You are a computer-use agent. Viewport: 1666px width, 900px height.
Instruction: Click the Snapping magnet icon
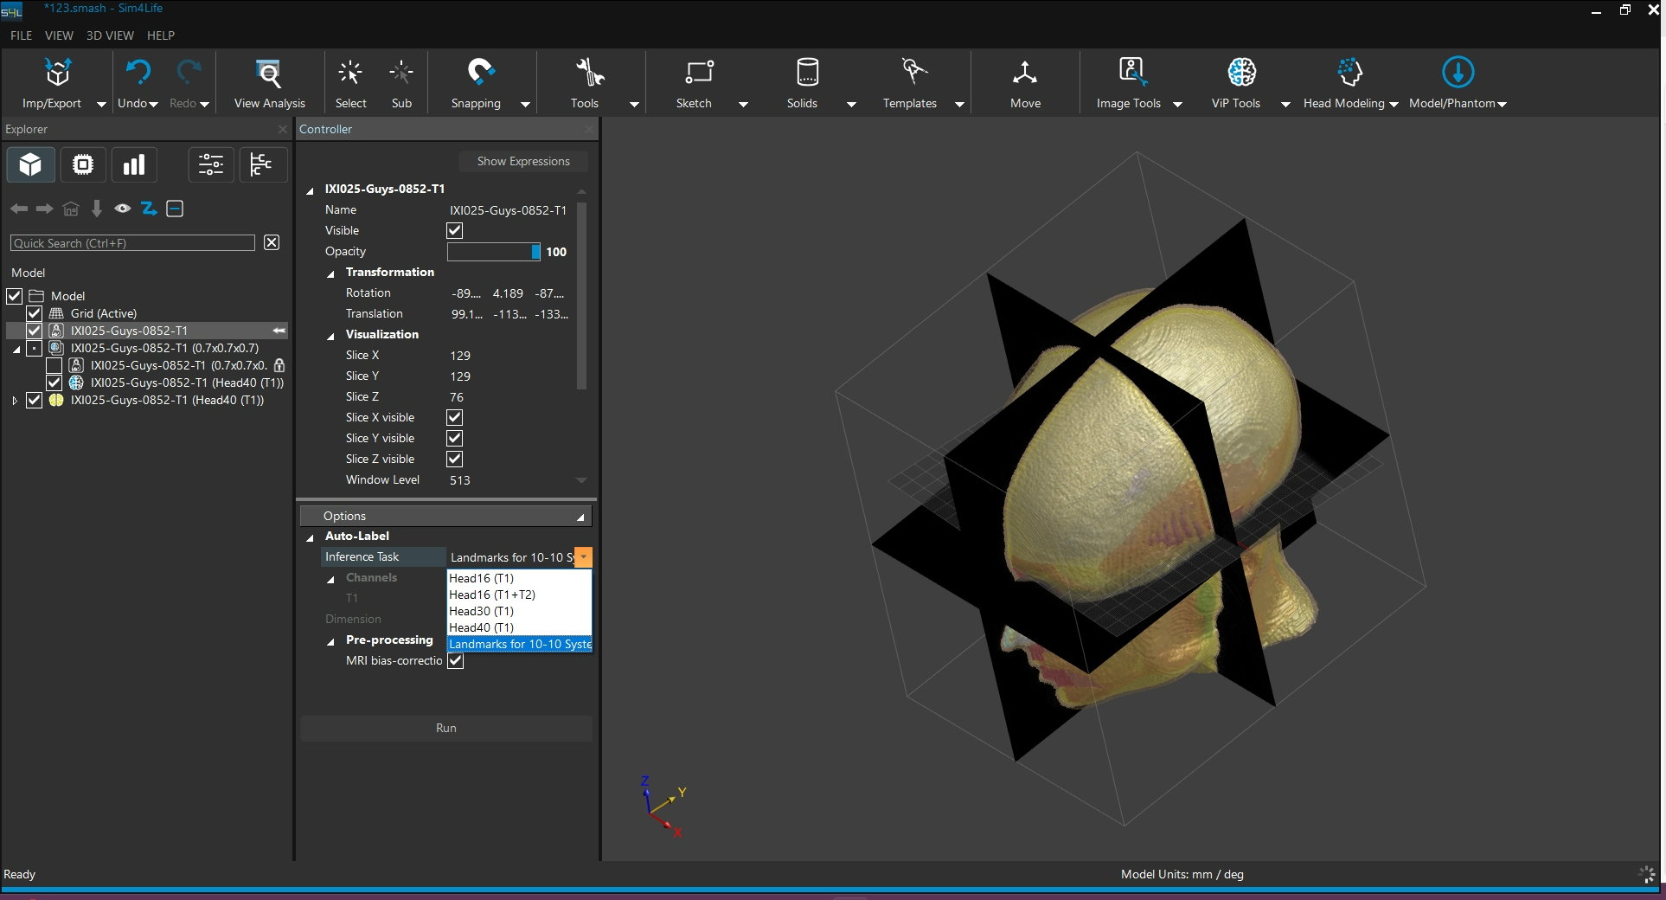pos(480,73)
